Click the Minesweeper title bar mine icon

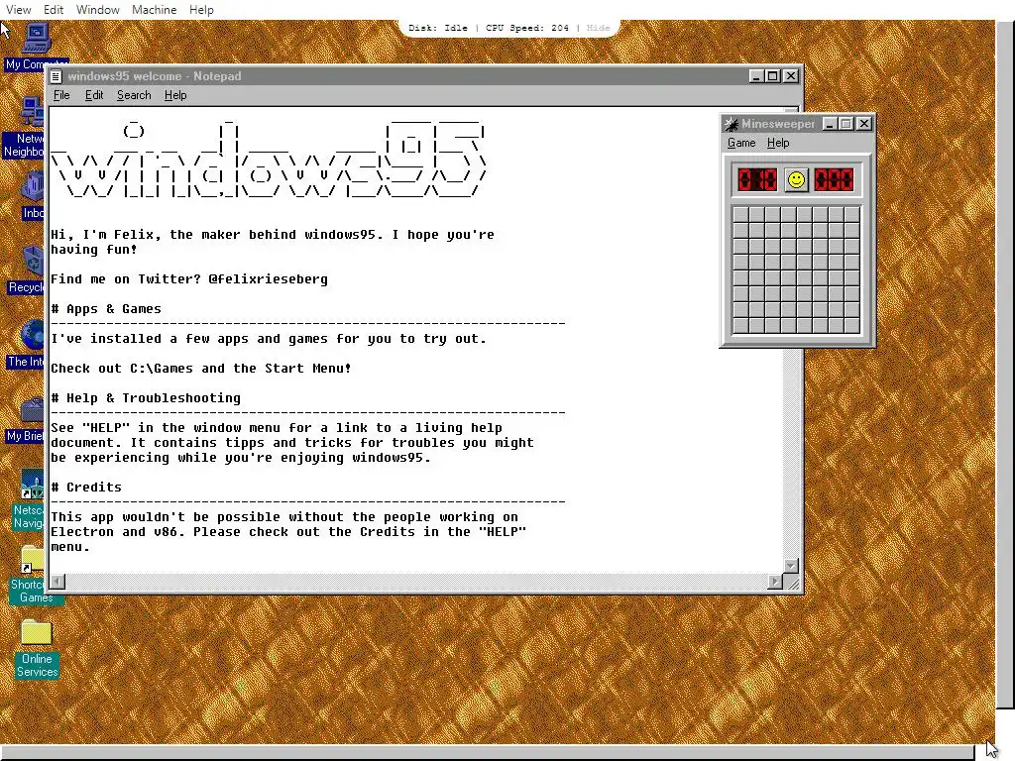tap(732, 124)
